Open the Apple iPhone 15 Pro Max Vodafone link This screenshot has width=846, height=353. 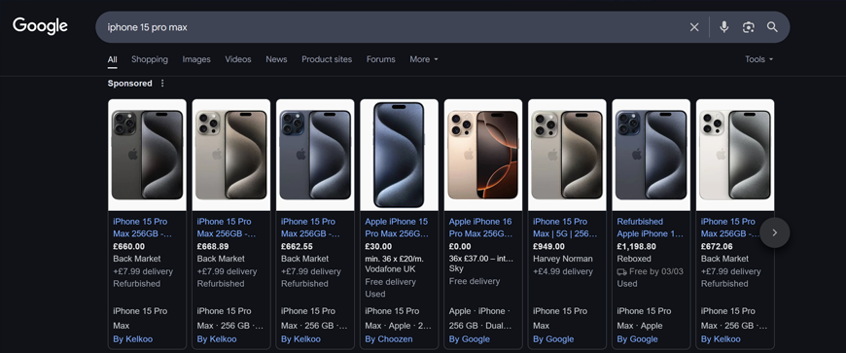click(397, 228)
